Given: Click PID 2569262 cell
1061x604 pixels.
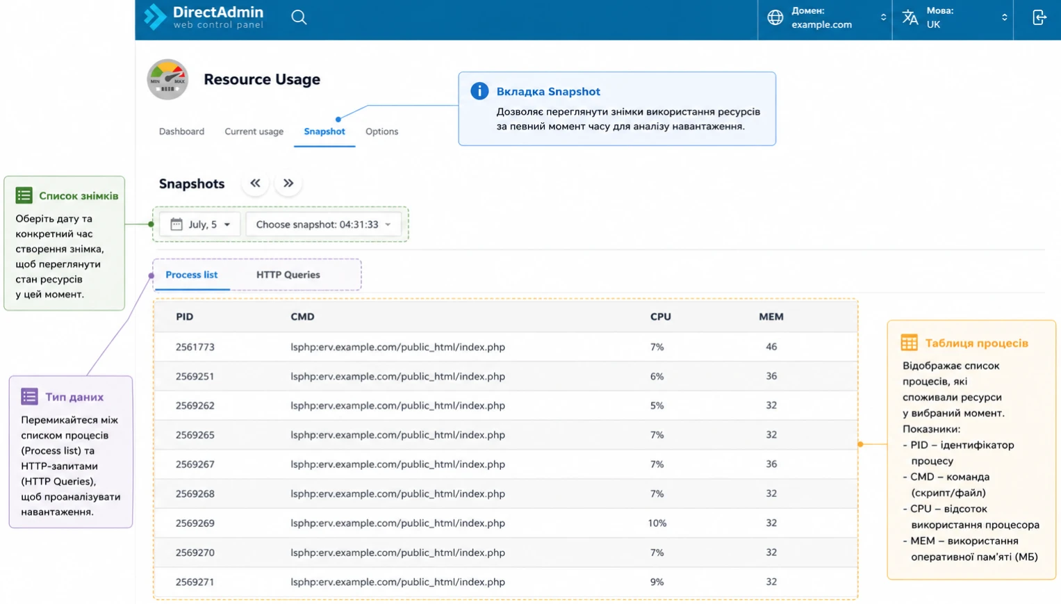Looking at the screenshot, I should 195,405.
